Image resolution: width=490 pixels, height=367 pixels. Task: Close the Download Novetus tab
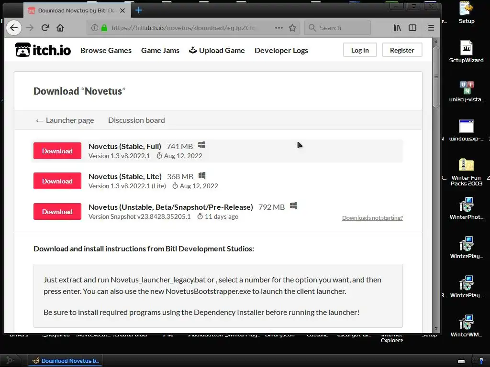click(x=122, y=11)
